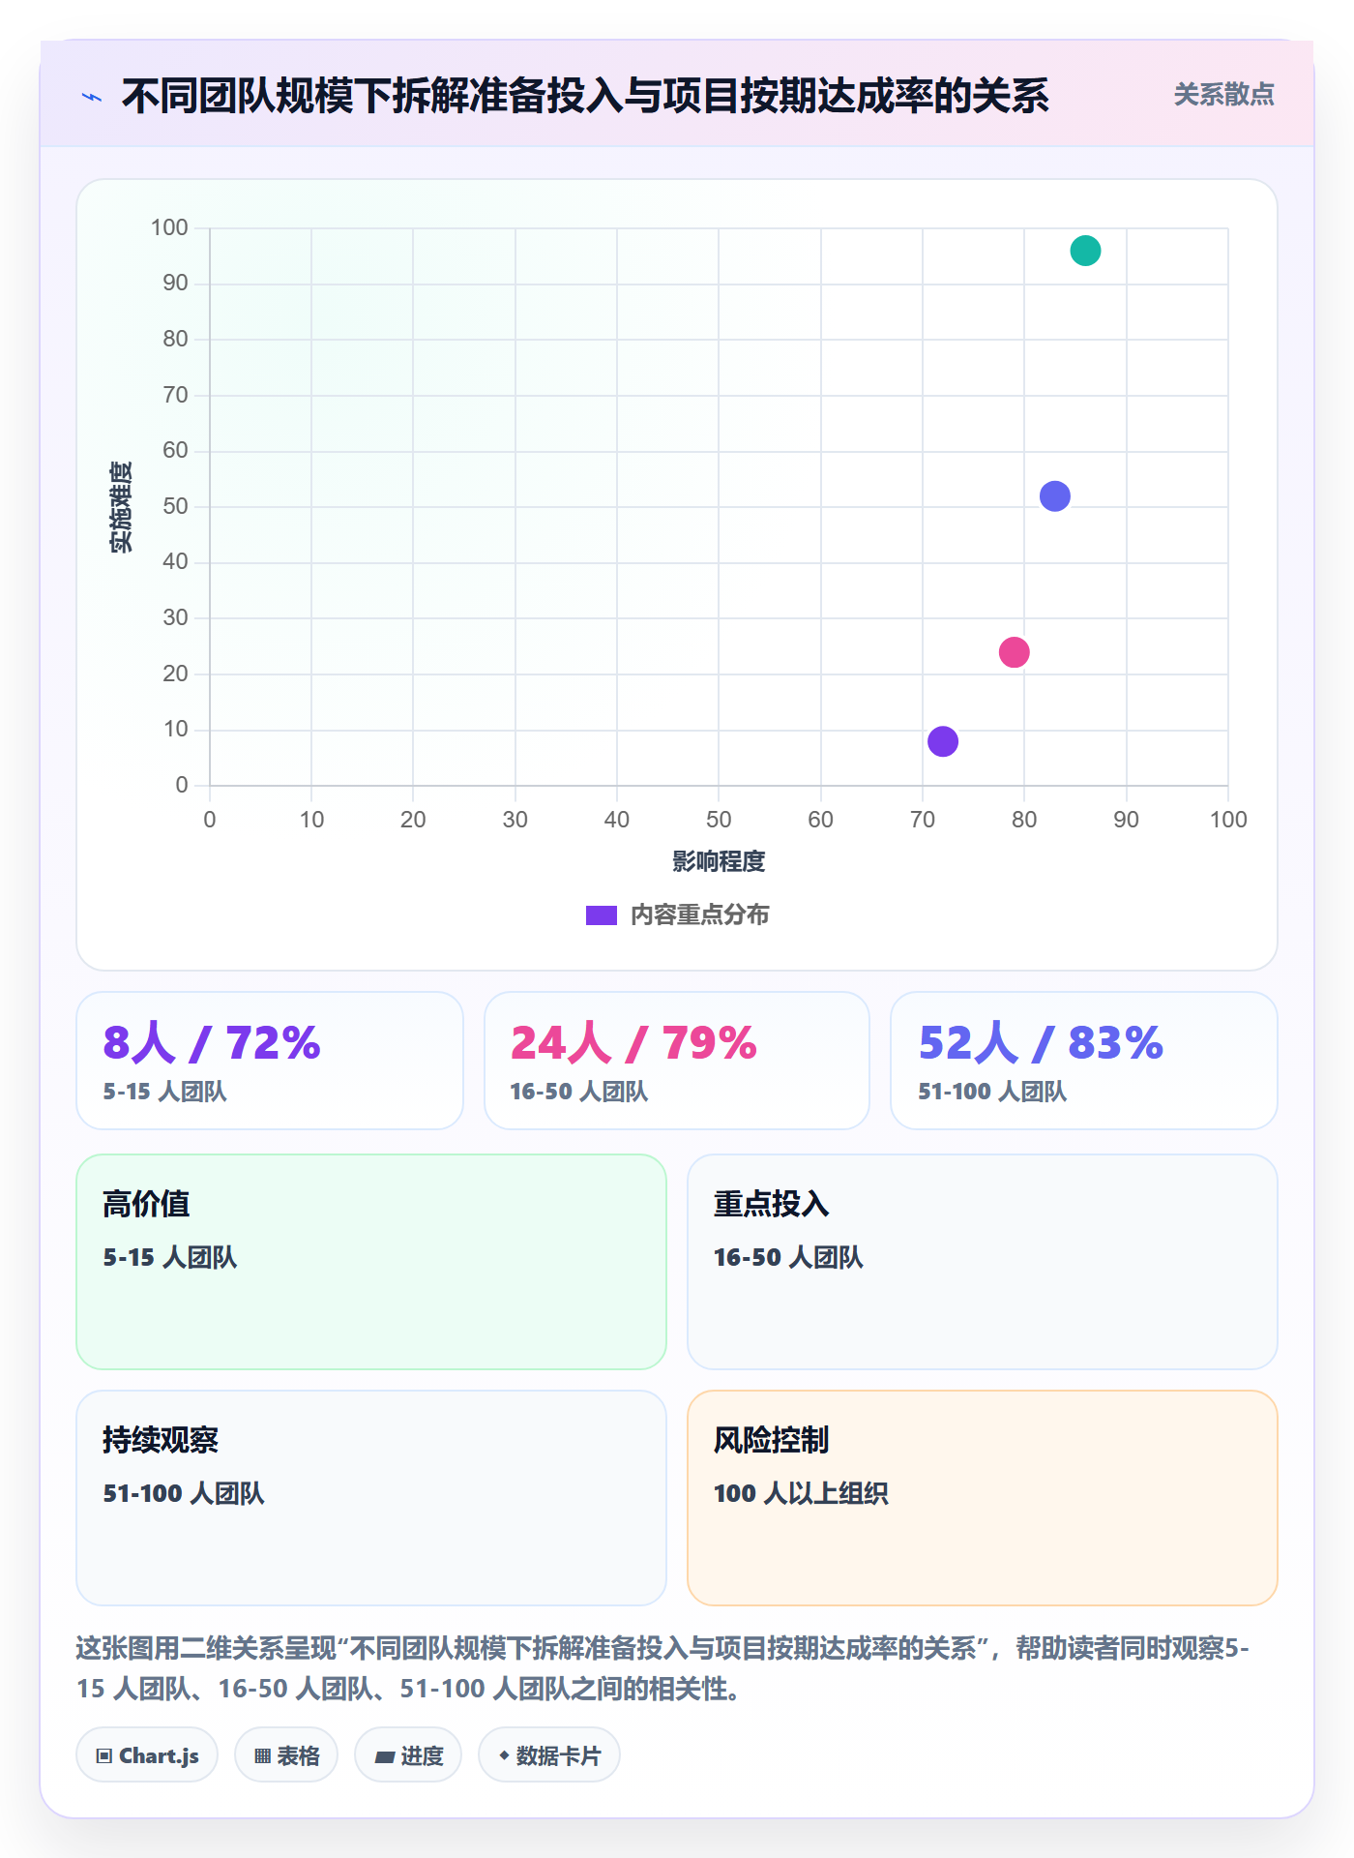Click the x-axis title 影响程度

coord(719,861)
